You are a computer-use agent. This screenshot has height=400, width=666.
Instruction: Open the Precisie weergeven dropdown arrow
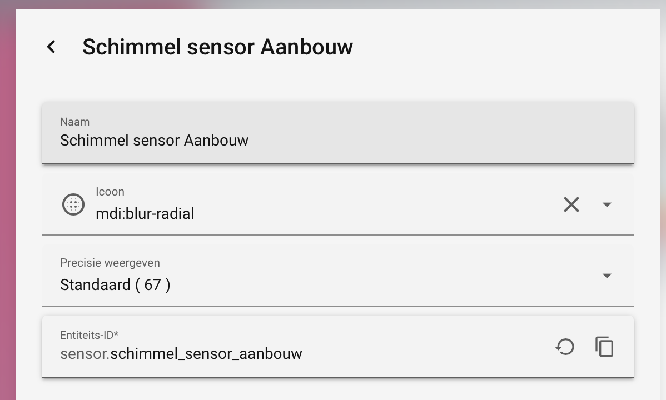pos(607,276)
